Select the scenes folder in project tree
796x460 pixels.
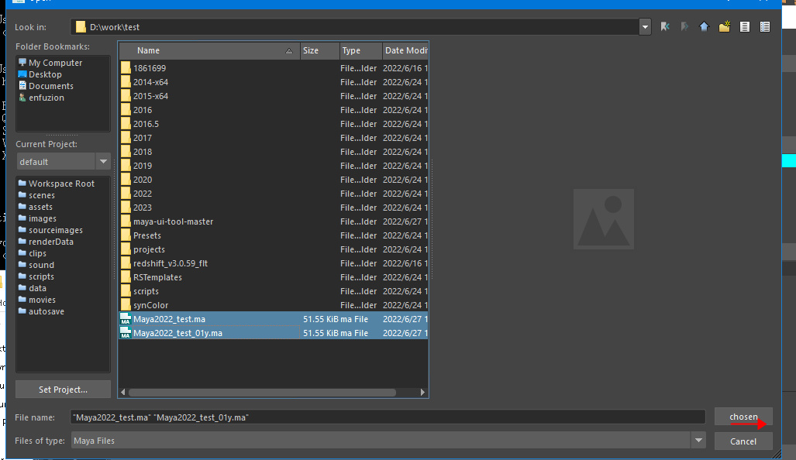[x=42, y=195]
